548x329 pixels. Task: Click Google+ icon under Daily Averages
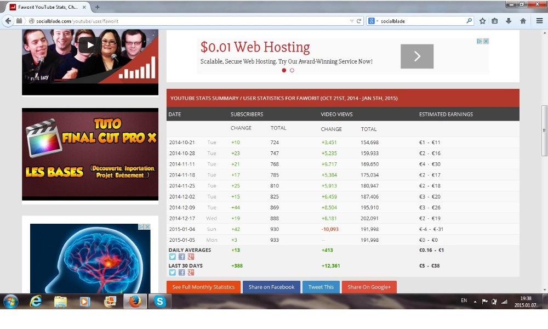pyautogui.click(x=191, y=257)
